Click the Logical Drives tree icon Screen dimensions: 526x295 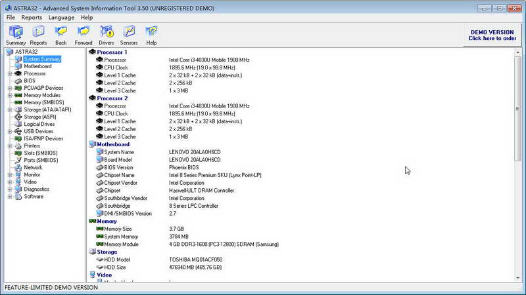pos(18,124)
